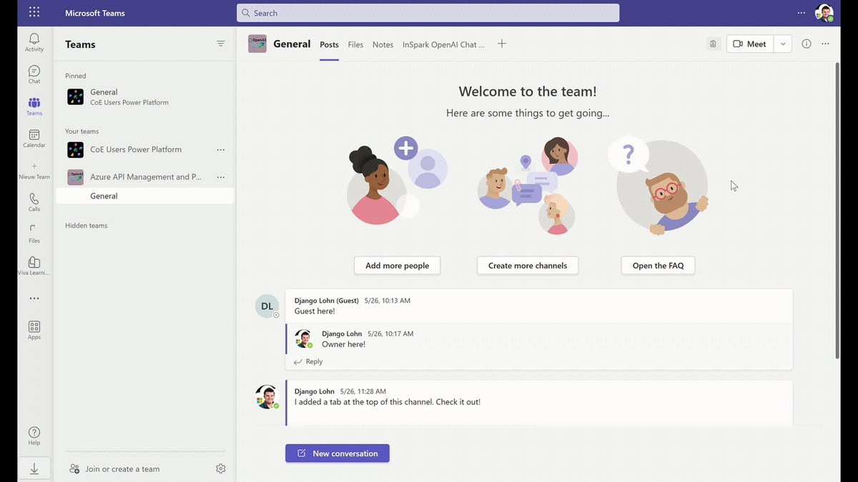The width and height of the screenshot is (858, 482).
Task: Reply to the Guest here thread
Action: click(309, 362)
